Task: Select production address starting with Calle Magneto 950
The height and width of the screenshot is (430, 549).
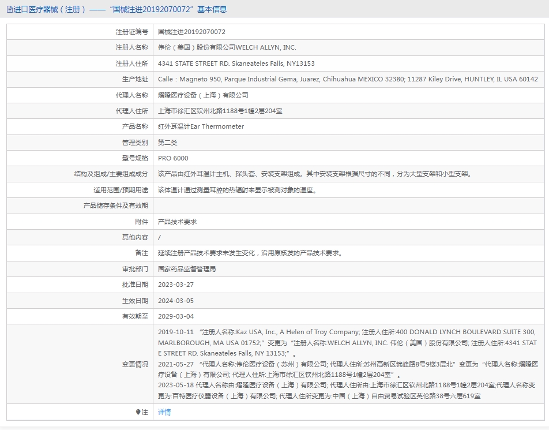Action: pyautogui.click(x=348, y=79)
